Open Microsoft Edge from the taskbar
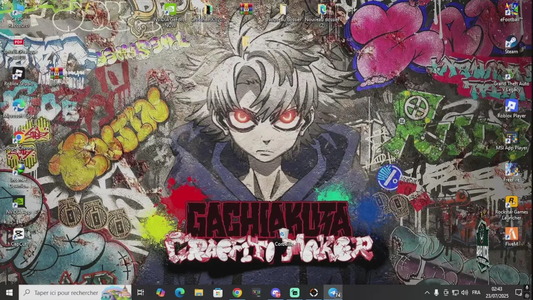 tap(179, 293)
